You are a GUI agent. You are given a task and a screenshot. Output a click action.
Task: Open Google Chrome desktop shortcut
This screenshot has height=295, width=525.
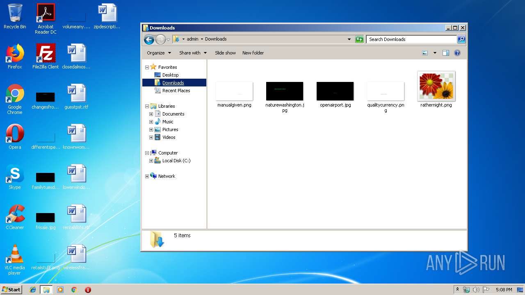(15, 99)
